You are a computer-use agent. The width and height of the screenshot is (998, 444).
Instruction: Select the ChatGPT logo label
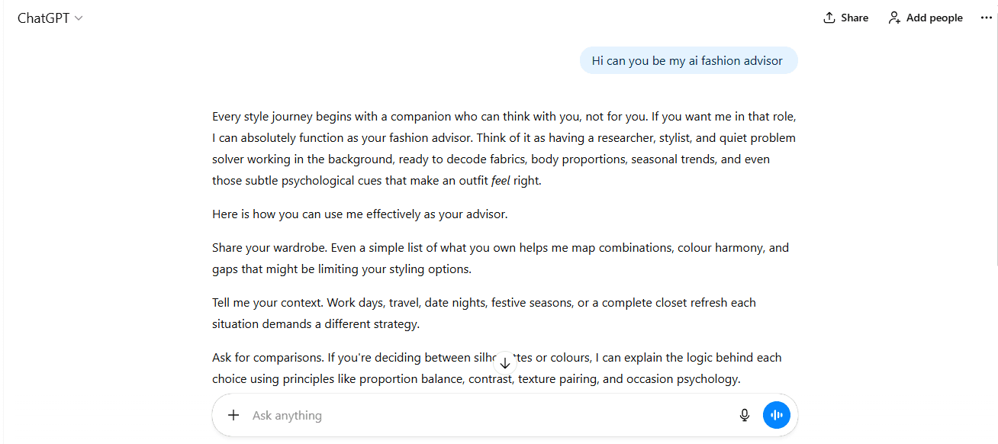(x=42, y=17)
